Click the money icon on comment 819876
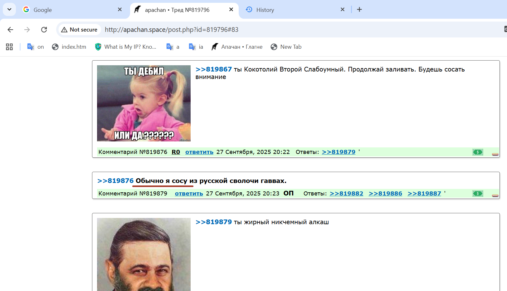 pos(477,152)
